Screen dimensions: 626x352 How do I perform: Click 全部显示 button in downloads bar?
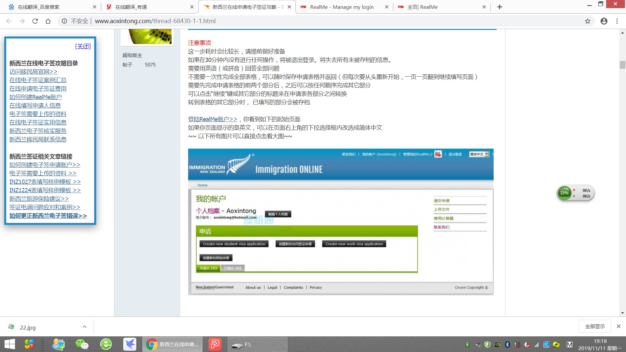click(x=595, y=326)
